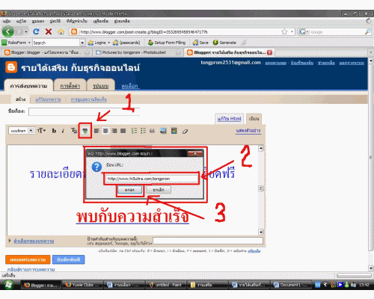Expand the post options disclosure triangle
374x299 pixels.
10,241
